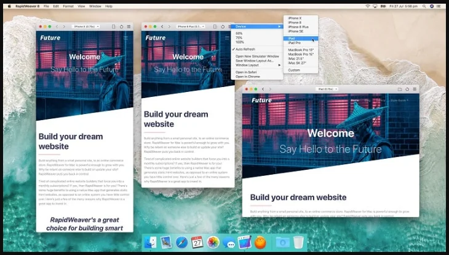Image resolution: width=449 pixels, height=255 pixels.
Task: Open the File menu
Action: [46, 6]
